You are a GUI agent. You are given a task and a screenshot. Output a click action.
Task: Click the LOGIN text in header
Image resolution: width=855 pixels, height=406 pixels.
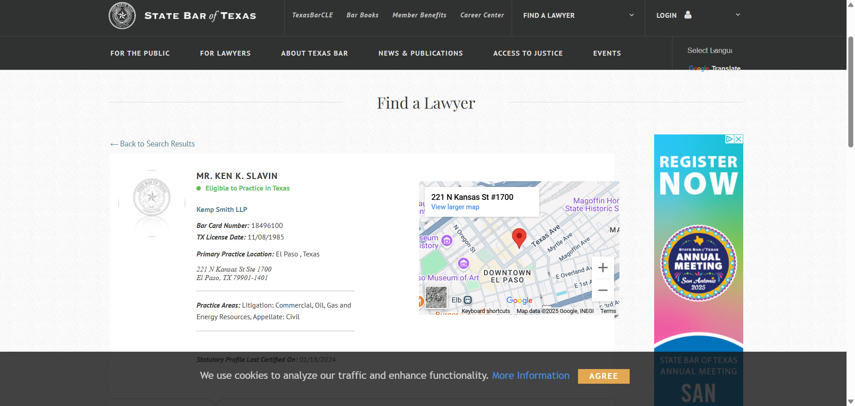point(666,16)
